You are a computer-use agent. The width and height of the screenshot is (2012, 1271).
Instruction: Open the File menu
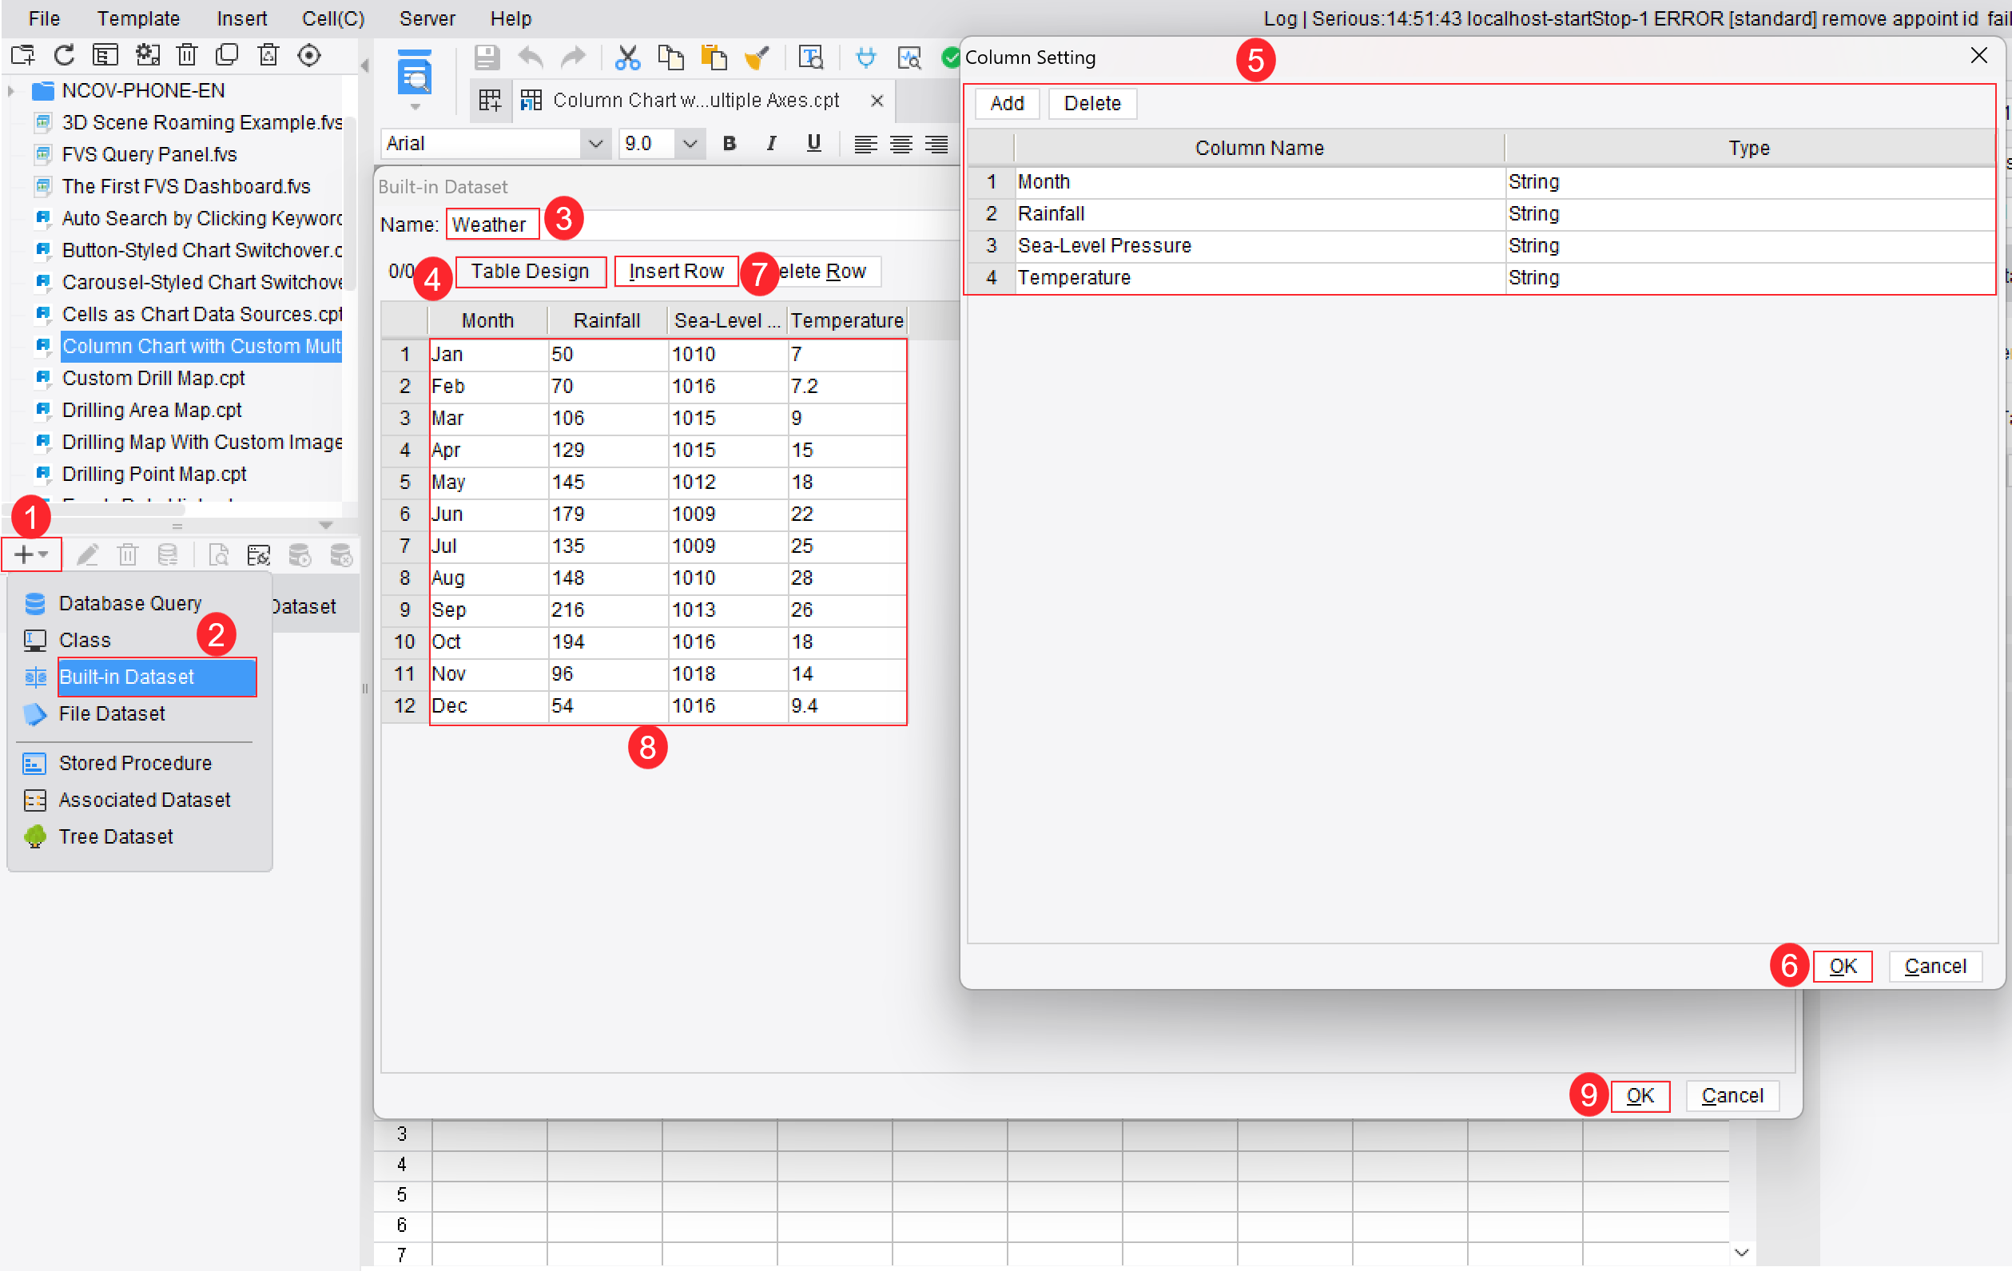(x=44, y=18)
